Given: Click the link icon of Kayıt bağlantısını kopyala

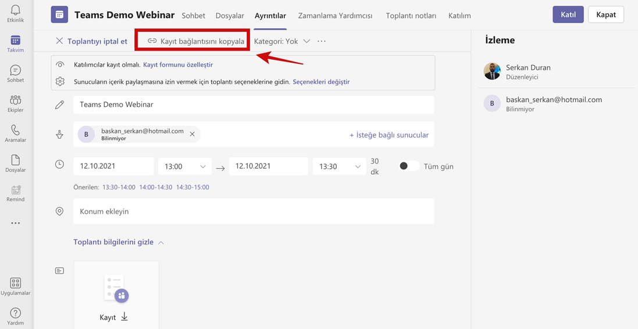Looking at the screenshot, I should pos(152,41).
